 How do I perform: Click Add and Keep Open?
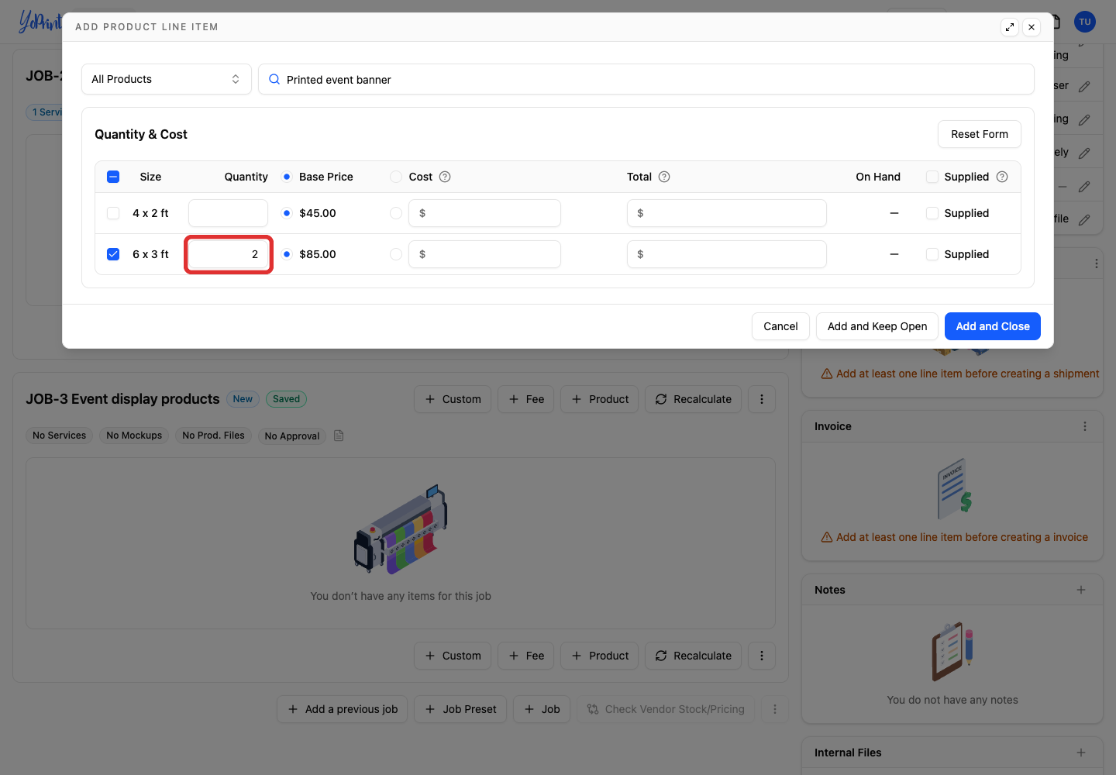click(x=877, y=326)
